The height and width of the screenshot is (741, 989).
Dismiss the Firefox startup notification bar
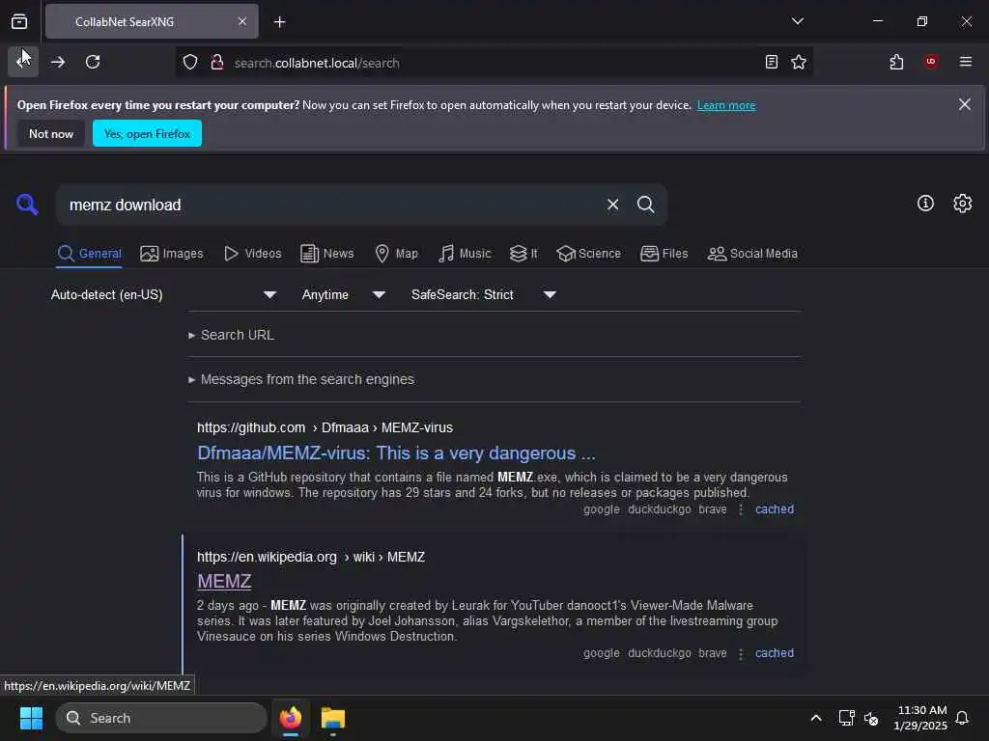point(965,104)
